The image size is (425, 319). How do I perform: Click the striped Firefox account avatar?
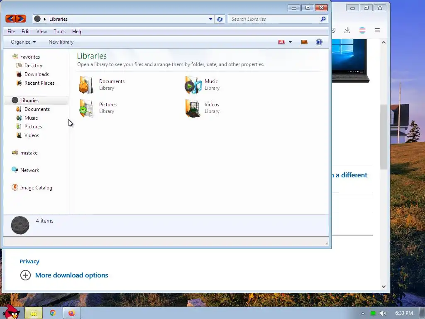(362, 30)
